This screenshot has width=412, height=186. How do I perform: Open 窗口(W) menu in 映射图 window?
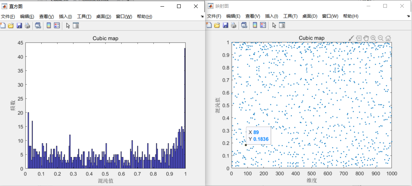(330, 16)
